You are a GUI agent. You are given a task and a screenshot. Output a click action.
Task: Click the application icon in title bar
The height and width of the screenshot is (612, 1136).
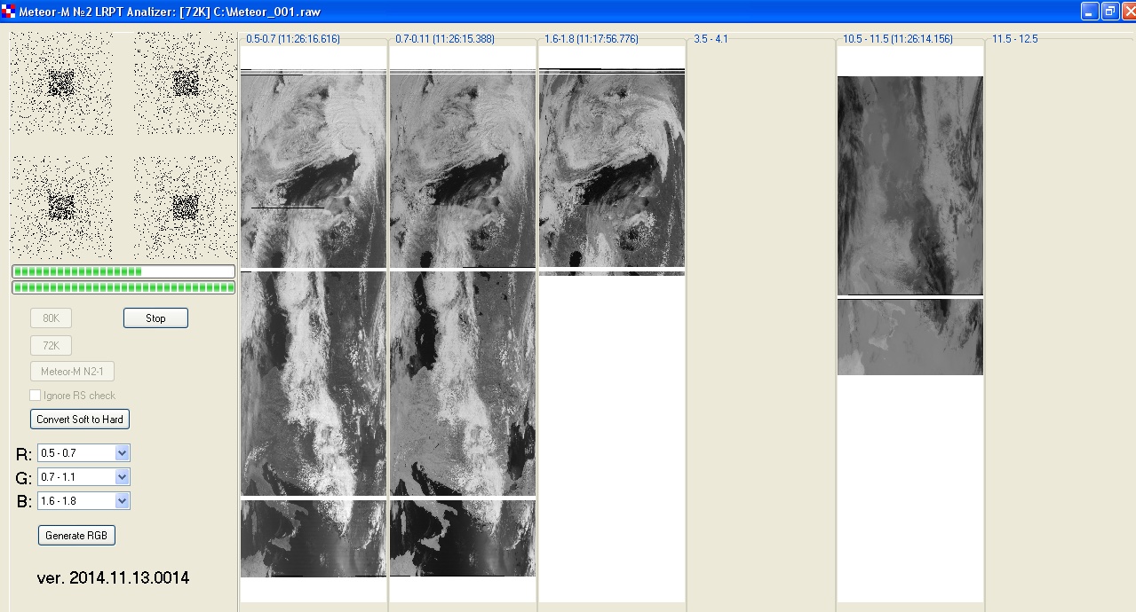pos(9,12)
